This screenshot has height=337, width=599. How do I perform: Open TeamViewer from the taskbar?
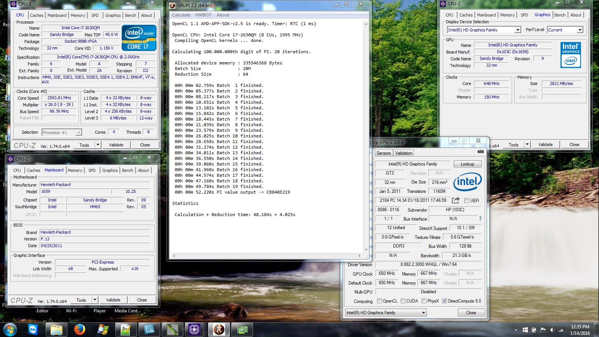33,330
